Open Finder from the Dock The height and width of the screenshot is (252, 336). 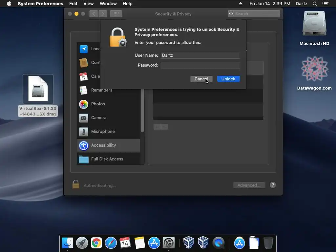[x=68, y=243]
